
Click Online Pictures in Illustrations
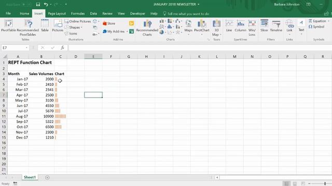(x=78, y=21)
